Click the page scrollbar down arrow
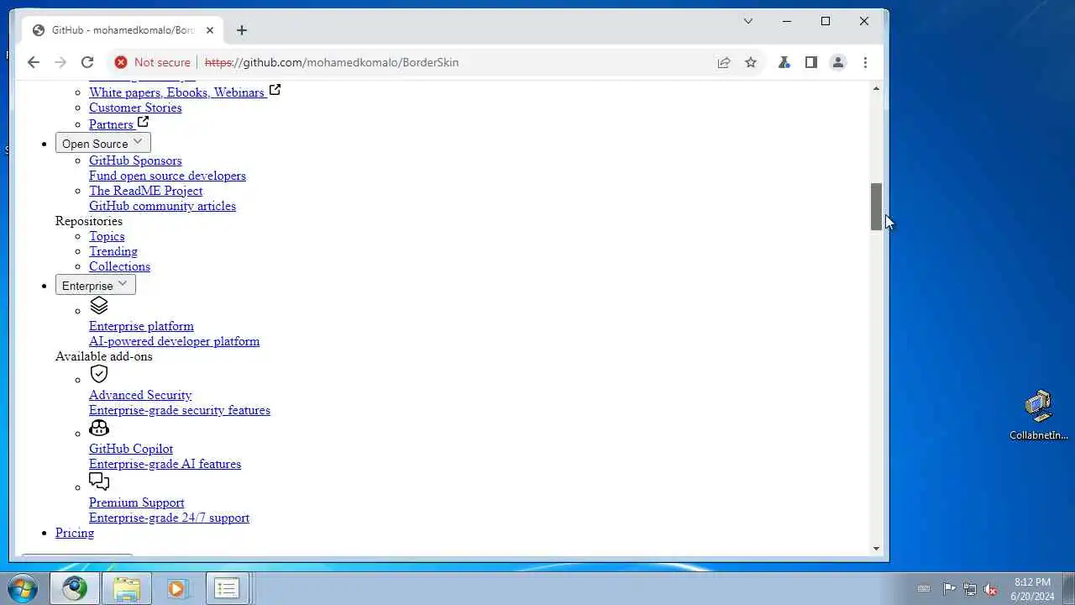 (x=876, y=549)
